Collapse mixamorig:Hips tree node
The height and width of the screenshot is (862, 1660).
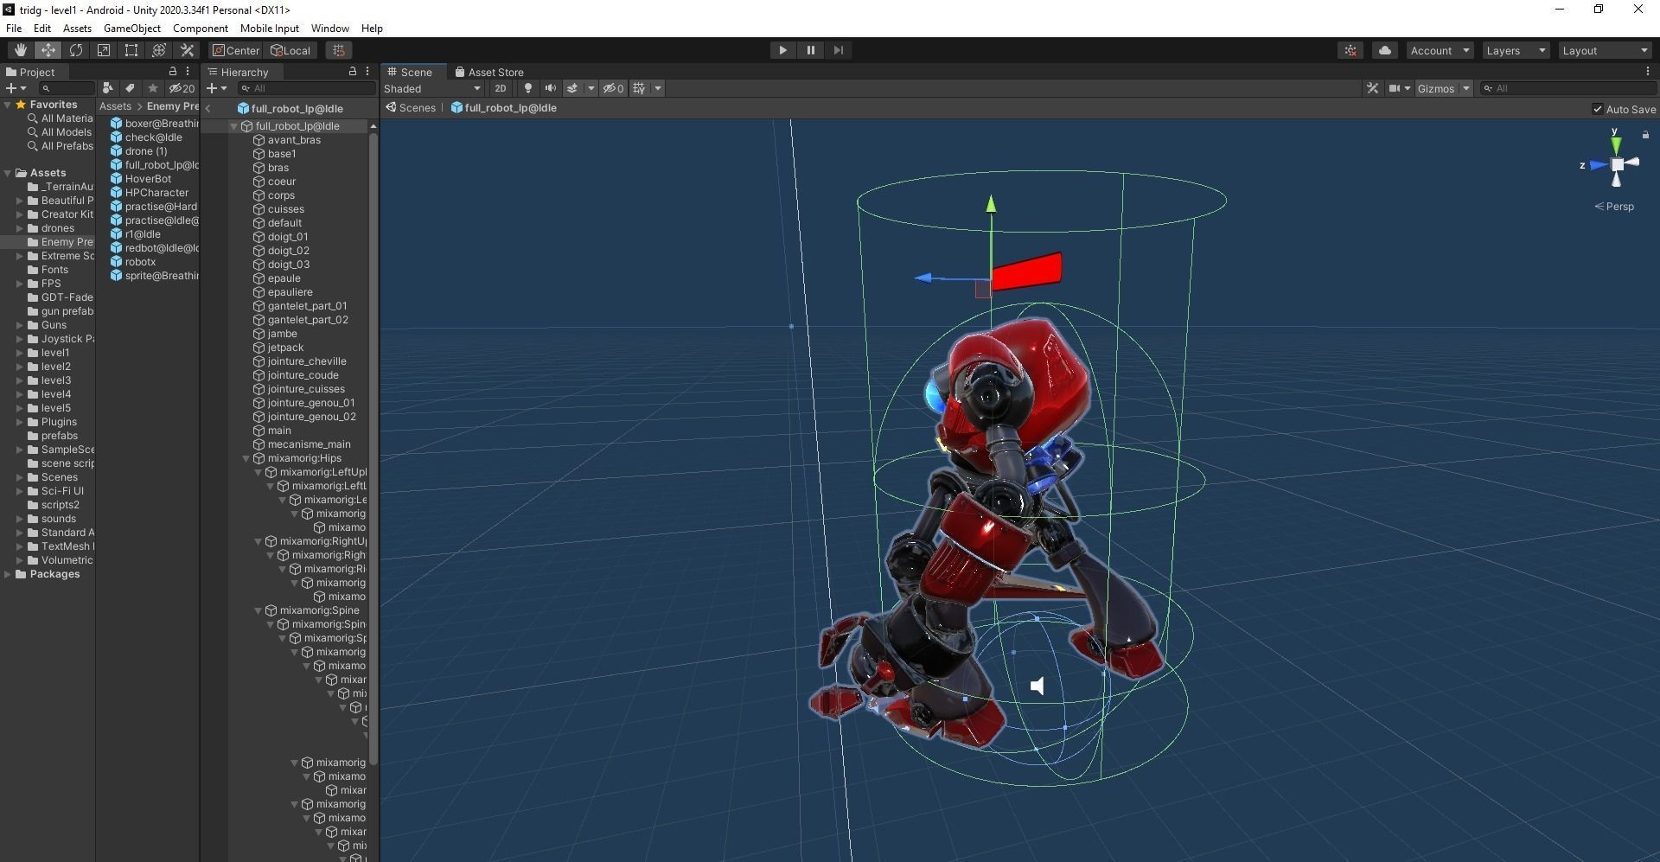click(246, 458)
